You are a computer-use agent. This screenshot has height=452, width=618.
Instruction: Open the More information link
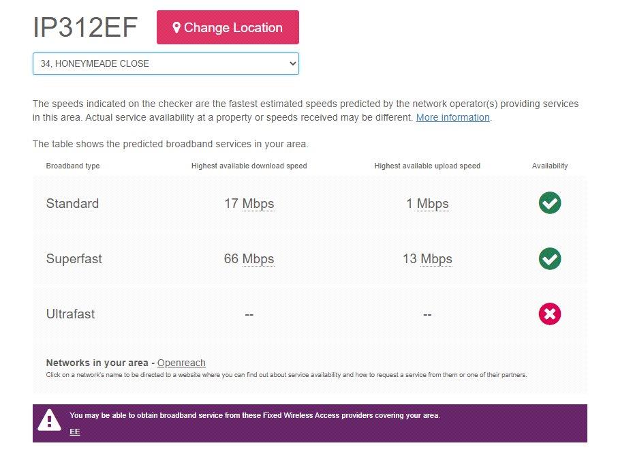click(453, 117)
